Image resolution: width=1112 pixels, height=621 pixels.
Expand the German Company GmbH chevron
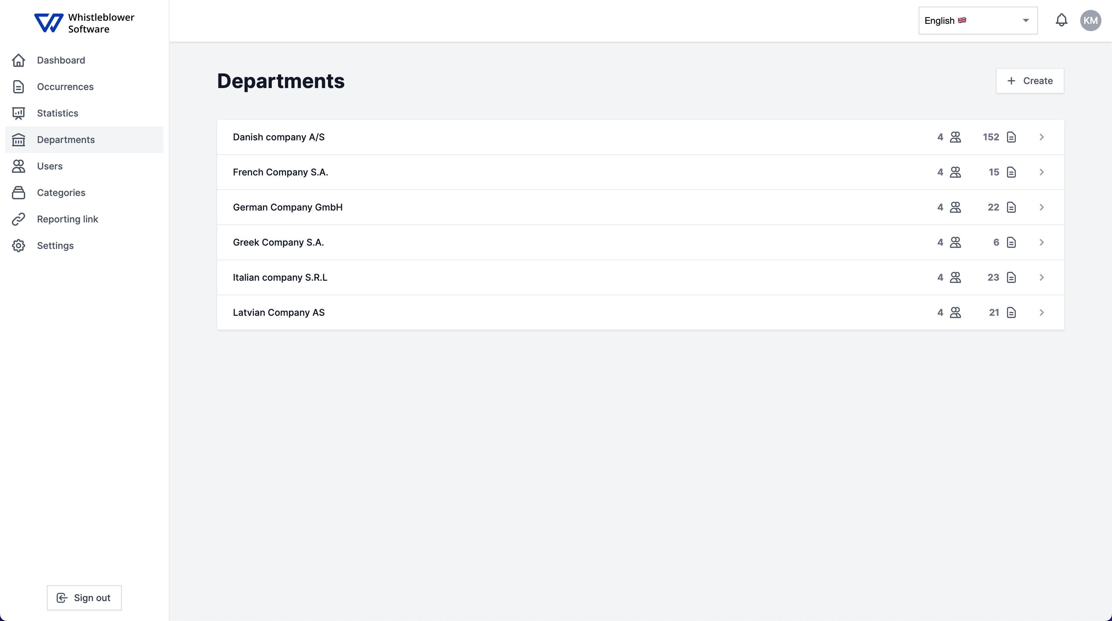[1042, 207]
